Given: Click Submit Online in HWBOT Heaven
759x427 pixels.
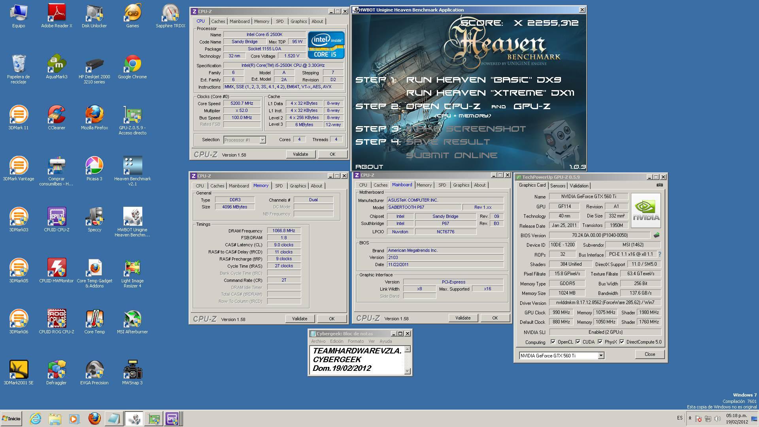Looking at the screenshot, I should [x=452, y=155].
